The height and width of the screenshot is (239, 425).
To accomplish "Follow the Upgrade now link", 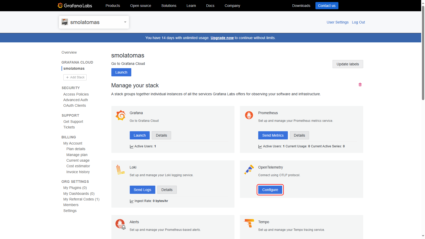I will point(222,38).
